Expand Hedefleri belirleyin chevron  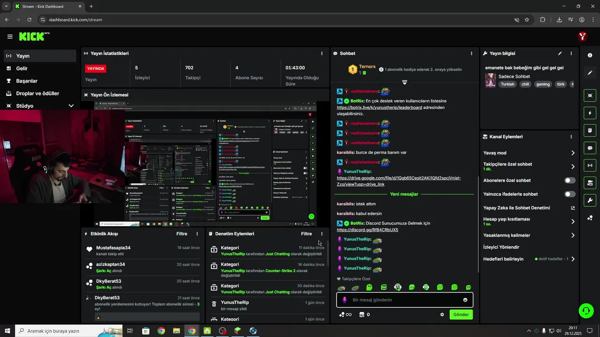coord(573,259)
